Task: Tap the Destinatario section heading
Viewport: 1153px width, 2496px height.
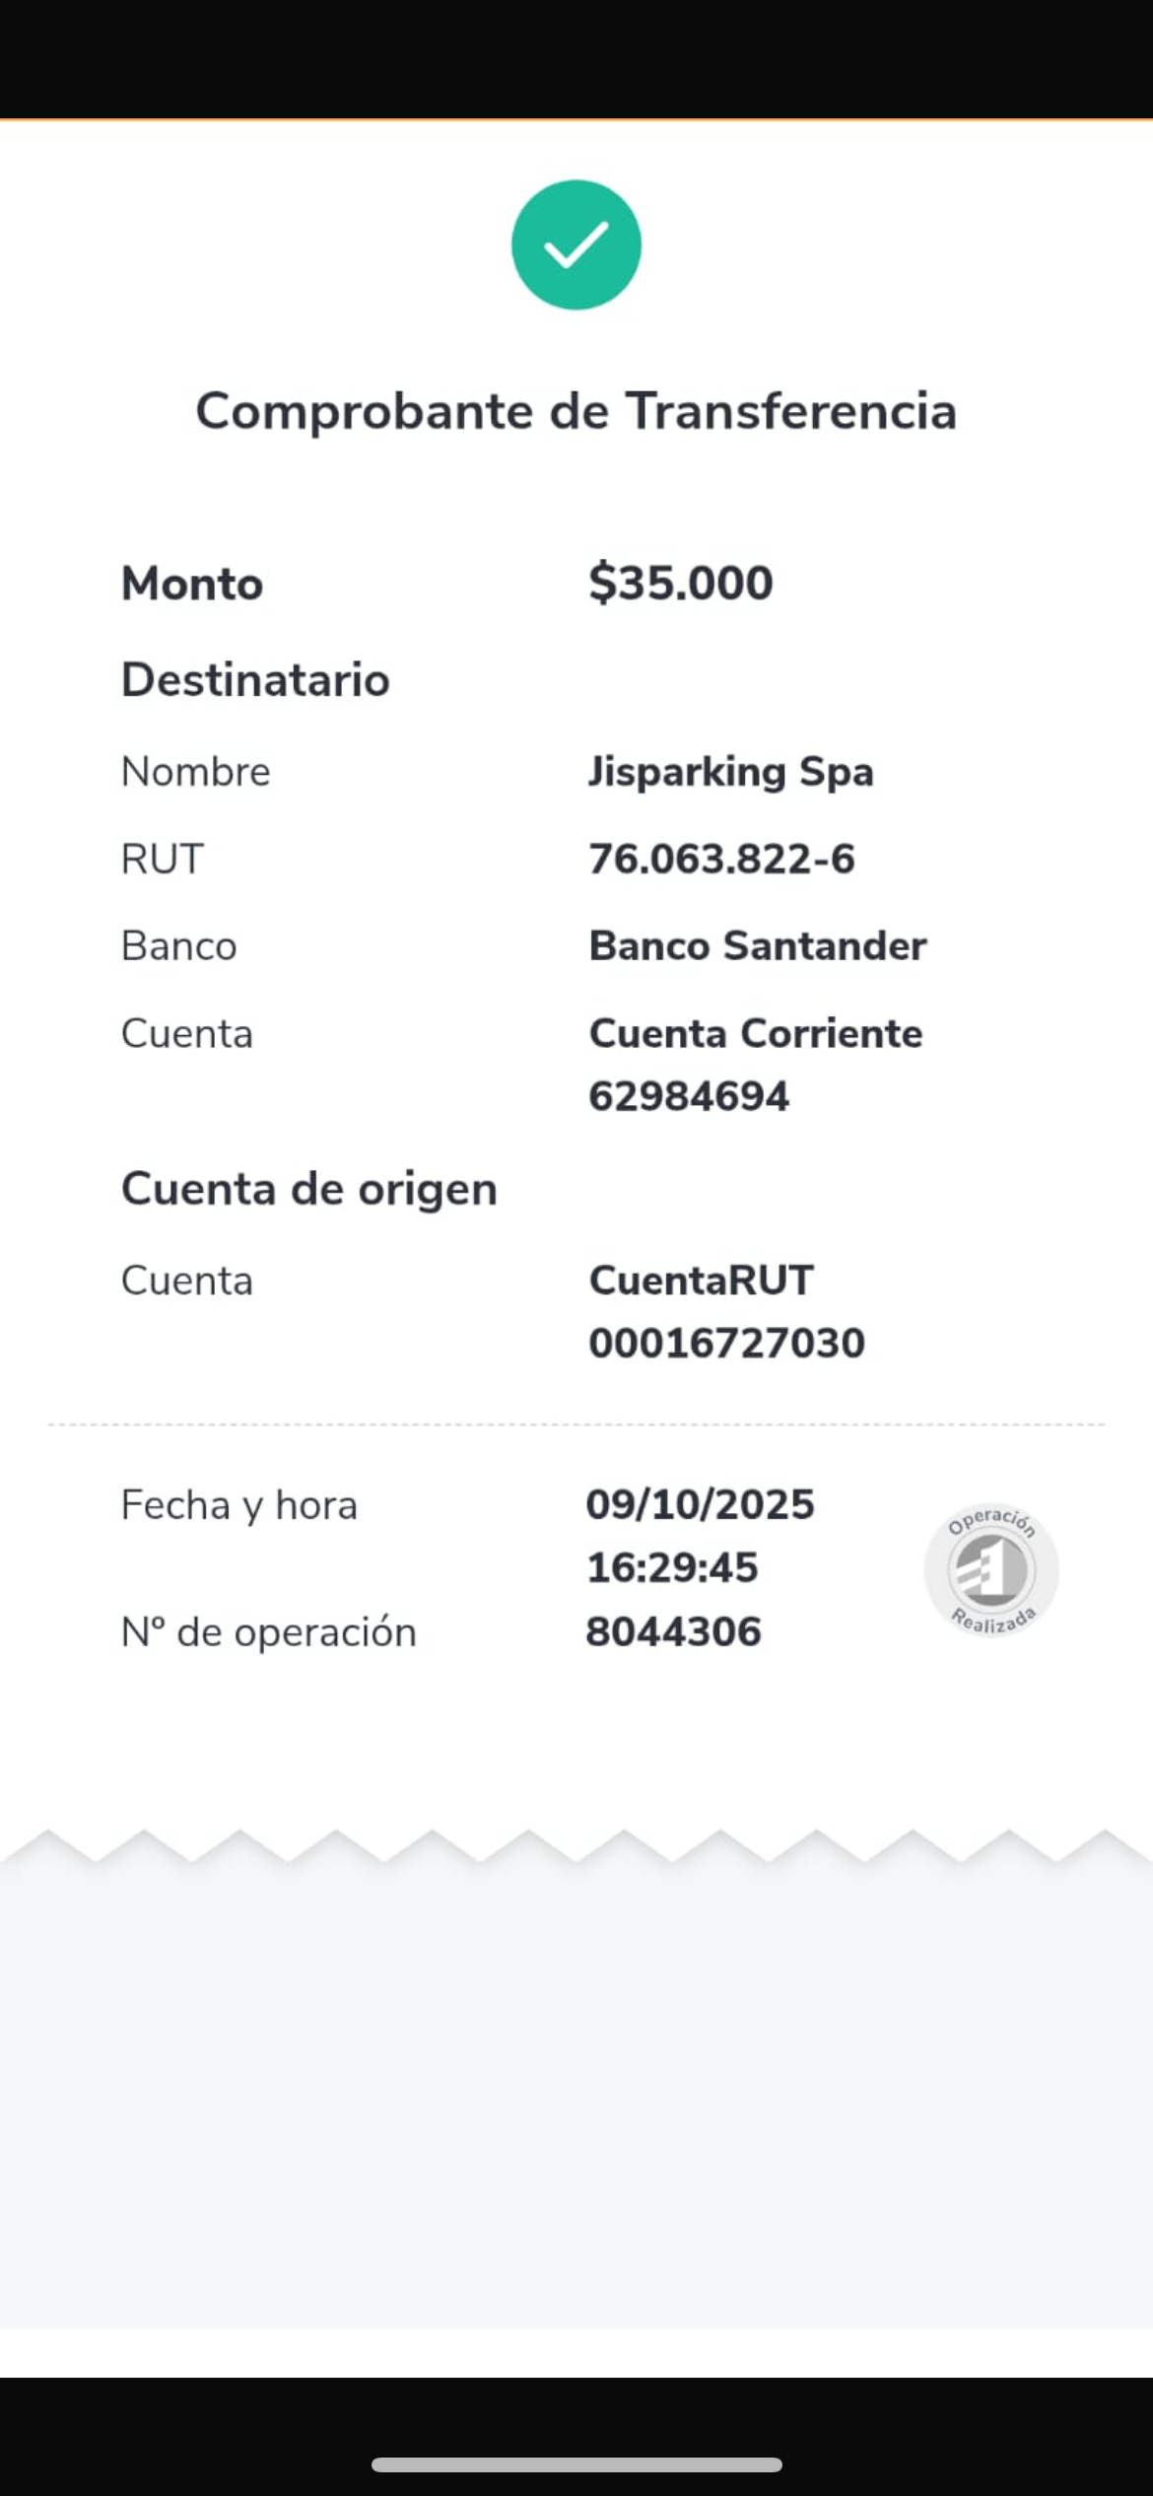Action: (x=255, y=680)
